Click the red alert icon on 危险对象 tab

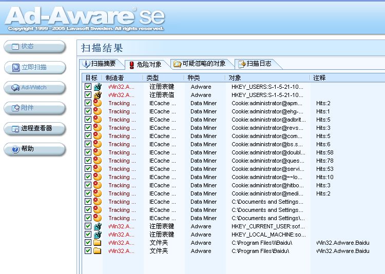[131, 65]
